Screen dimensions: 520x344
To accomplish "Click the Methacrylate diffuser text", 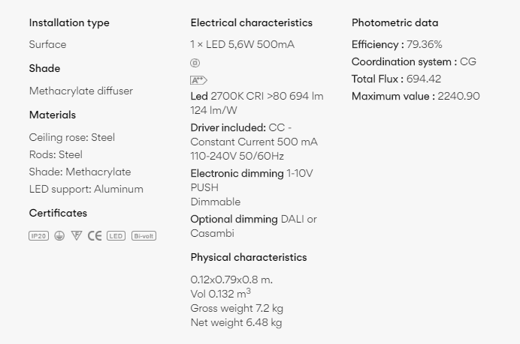I will tap(81, 91).
